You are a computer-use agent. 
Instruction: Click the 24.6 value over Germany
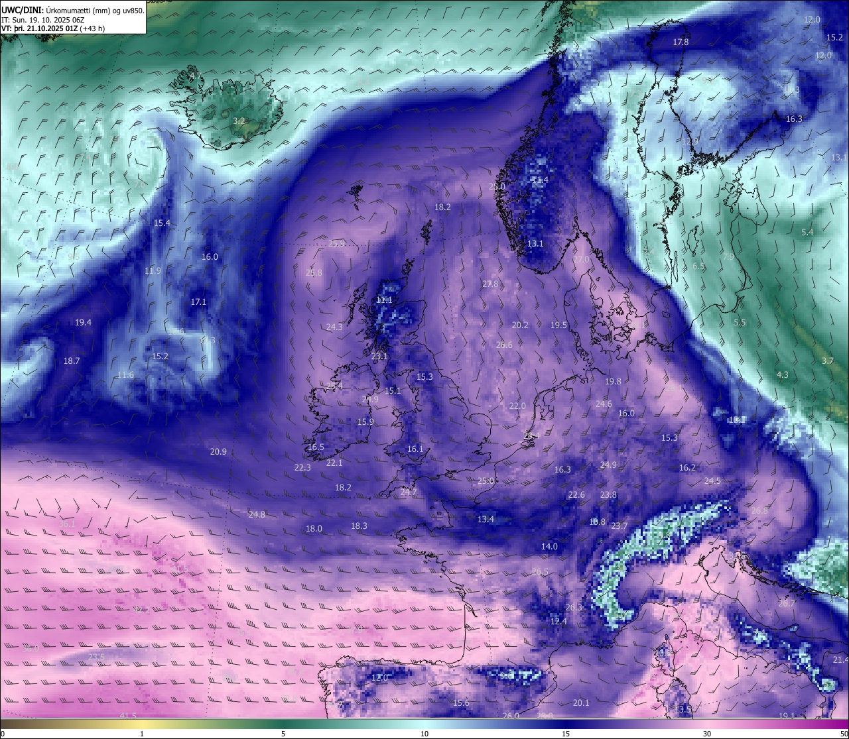click(604, 404)
